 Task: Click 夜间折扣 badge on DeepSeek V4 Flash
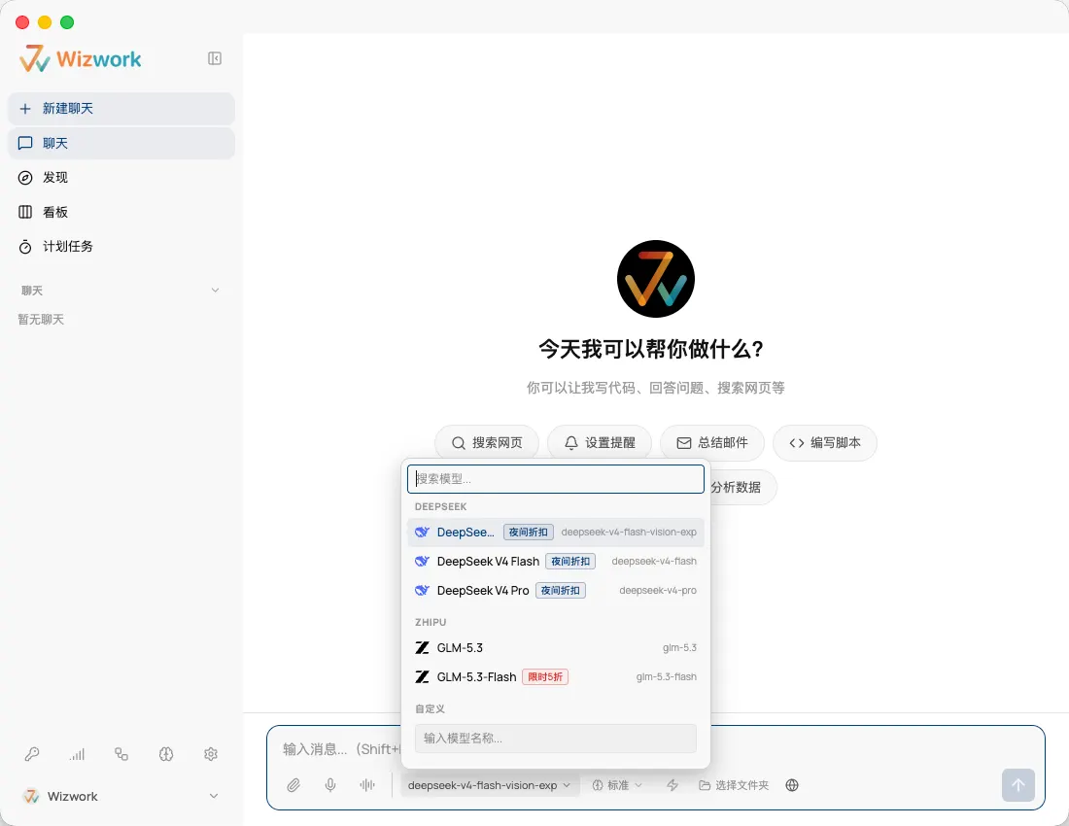coord(570,562)
